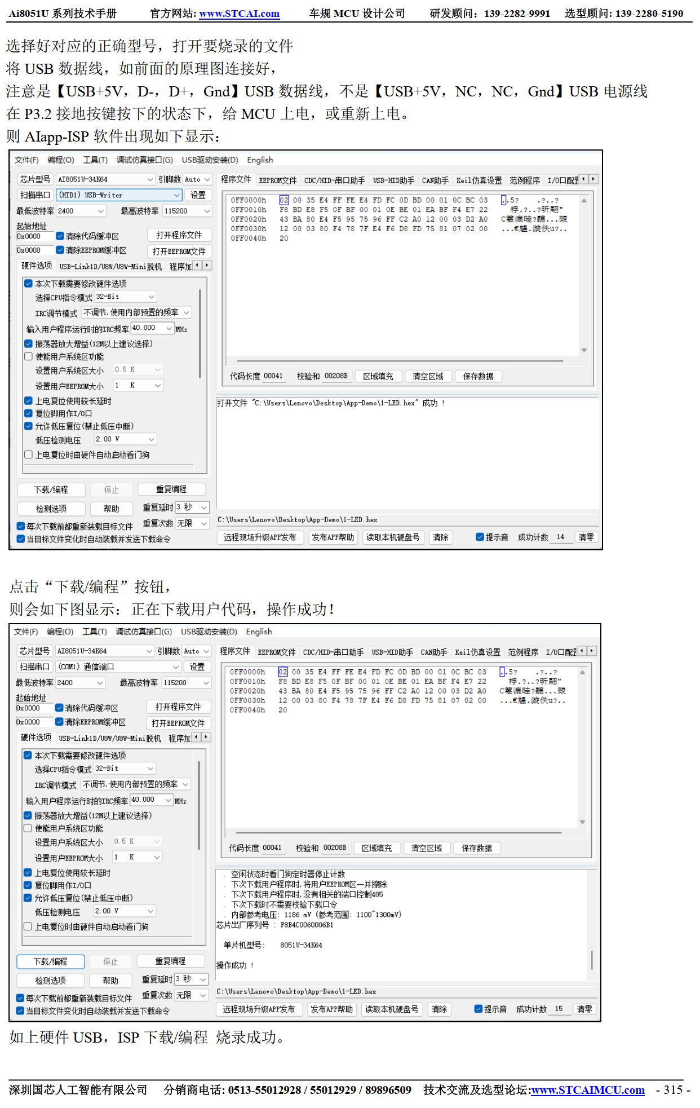Toggle 上电复位使用较长延时 in first screenshot
Image resolution: width=700 pixels, height=1108 pixels.
(28, 400)
